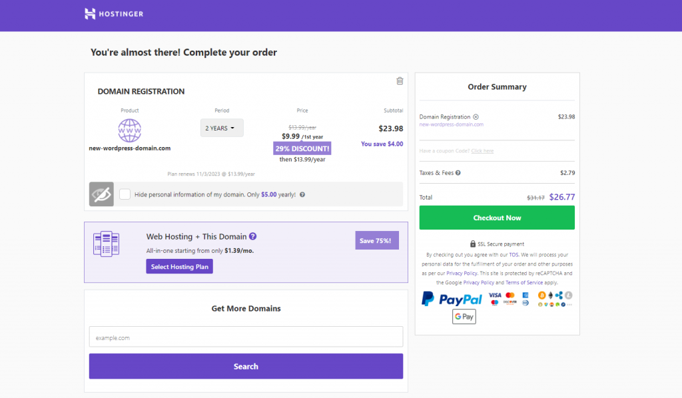Image resolution: width=682 pixels, height=398 pixels.
Task: Click the info icon next to Domain Registration
Action: coord(476,117)
